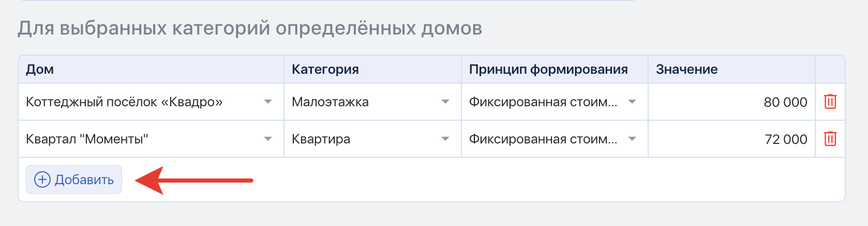Click the plus circle icon beside Добавить
The width and height of the screenshot is (868, 226).
pos(42,180)
